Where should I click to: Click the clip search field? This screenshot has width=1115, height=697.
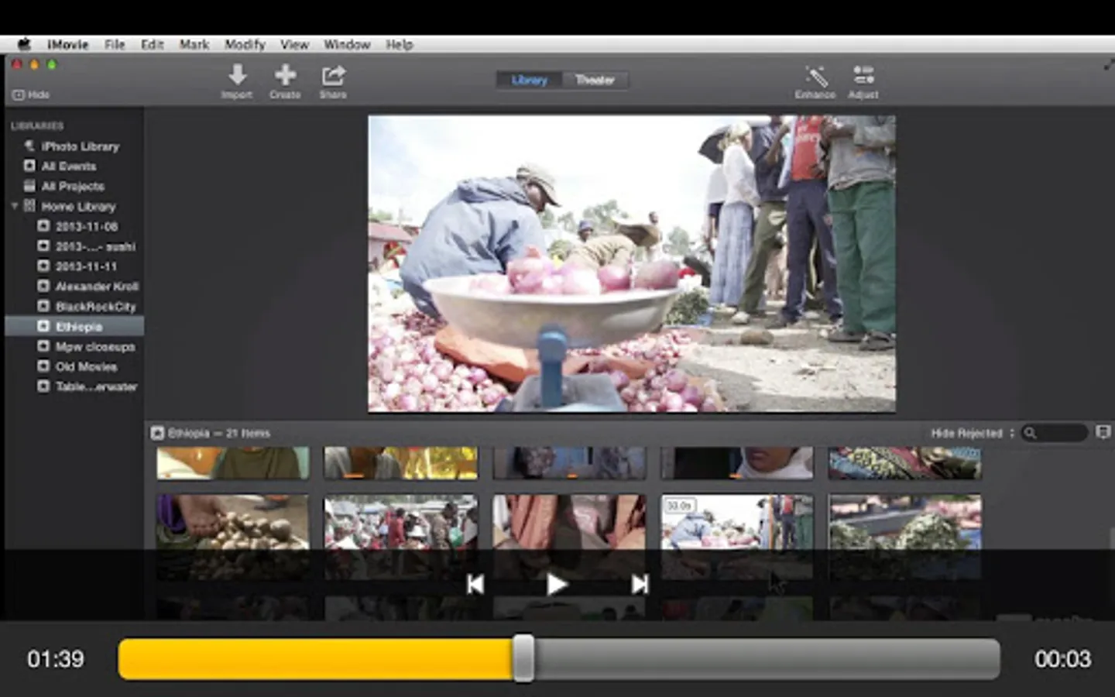(1059, 433)
